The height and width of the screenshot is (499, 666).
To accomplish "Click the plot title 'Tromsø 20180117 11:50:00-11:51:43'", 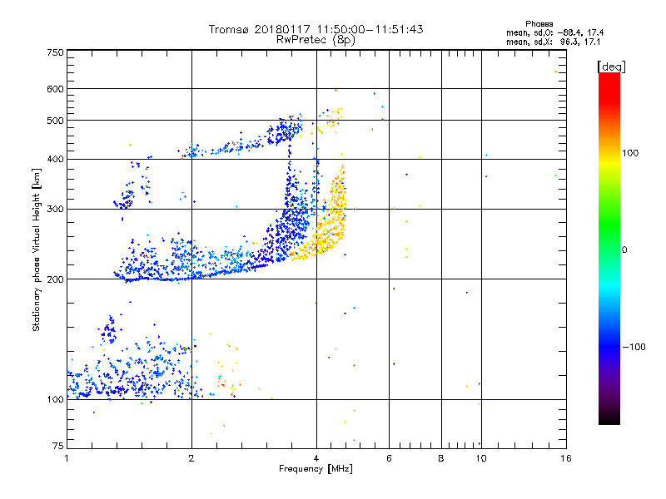I will click(x=316, y=29).
